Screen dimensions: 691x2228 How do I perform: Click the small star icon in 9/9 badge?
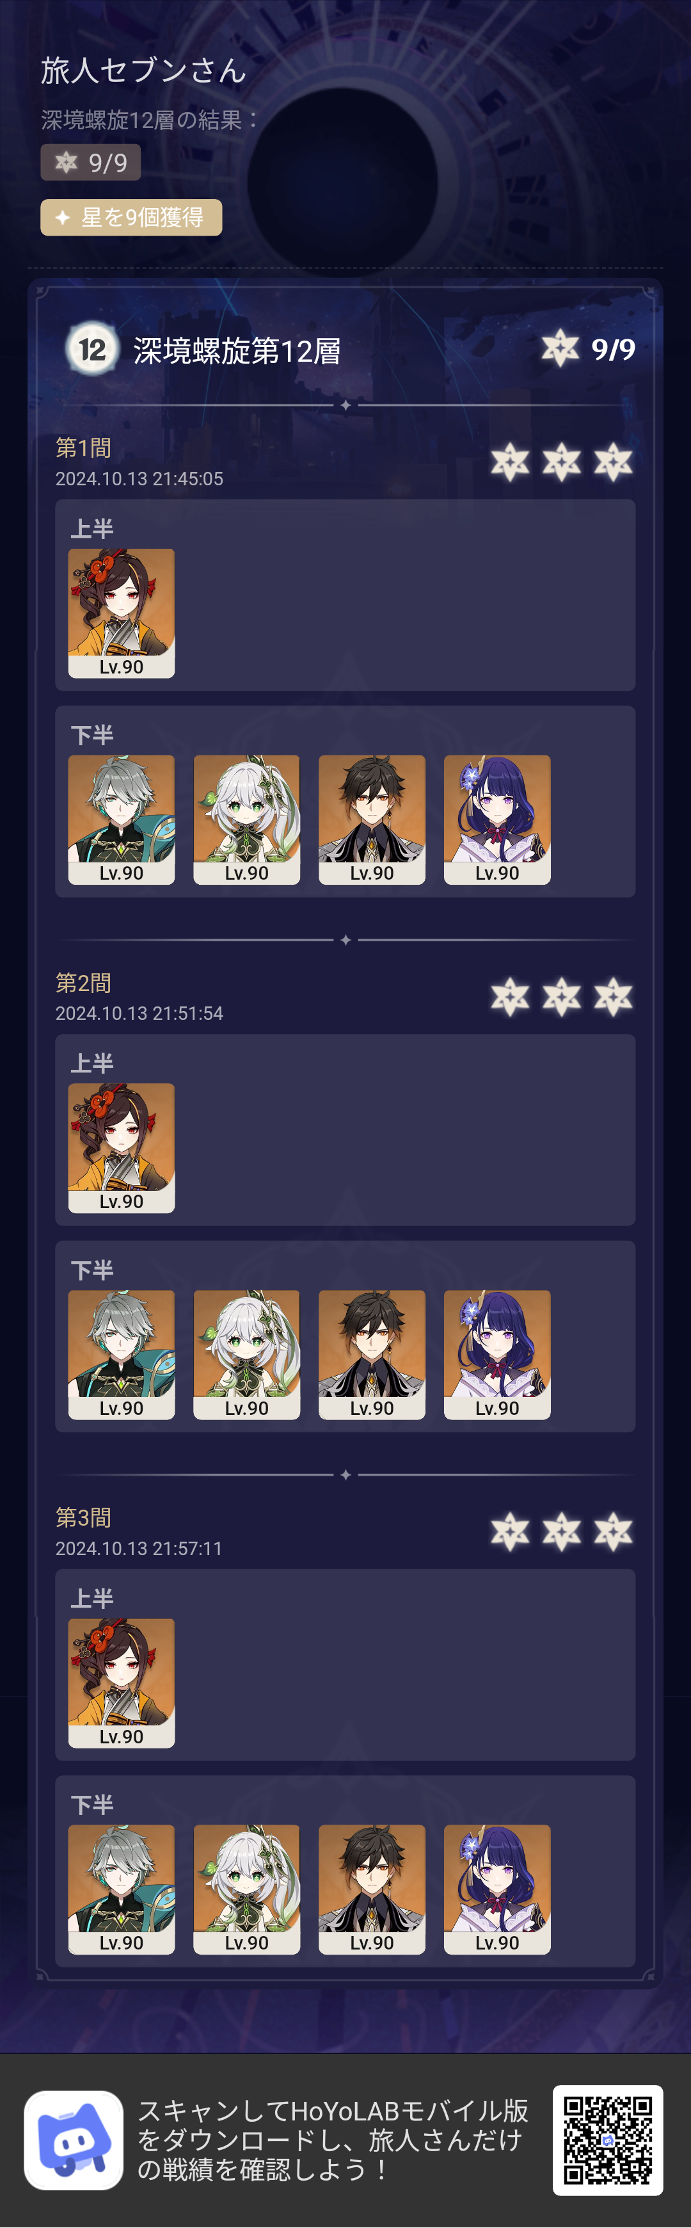tap(67, 162)
